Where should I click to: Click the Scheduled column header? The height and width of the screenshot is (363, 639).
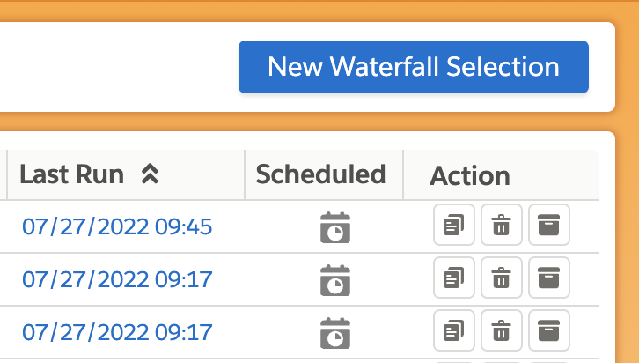click(x=320, y=174)
